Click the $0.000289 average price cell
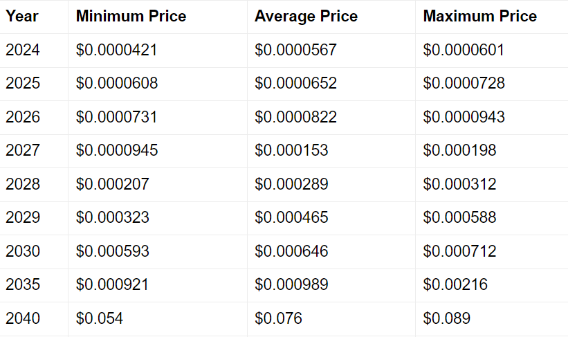 (x=291, y=184)
